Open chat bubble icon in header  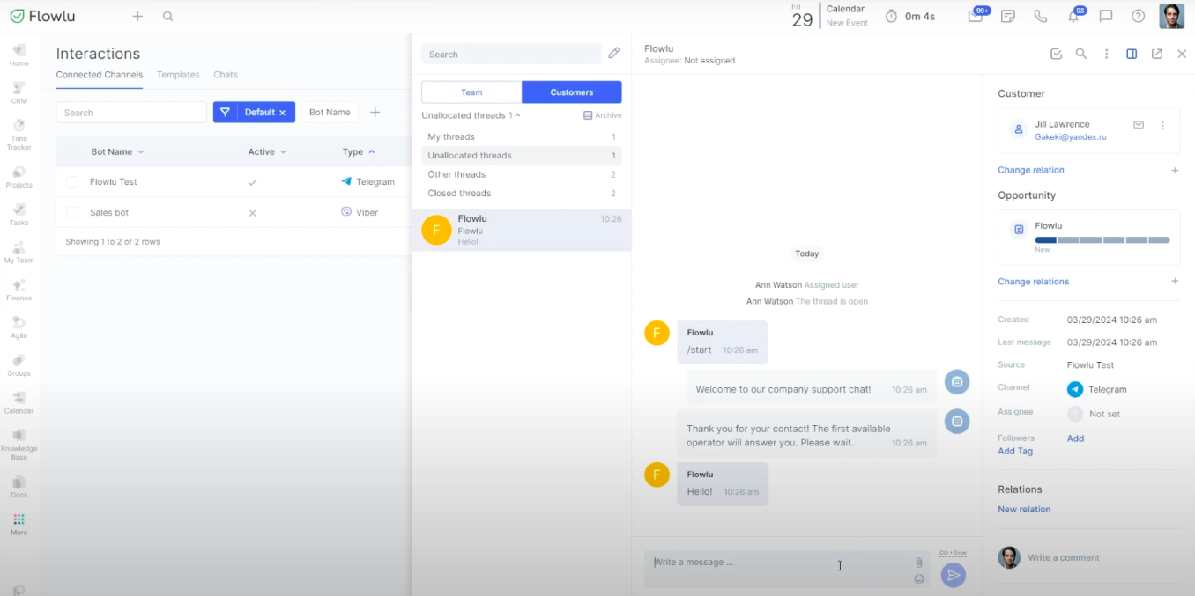tap(1106, 16)
